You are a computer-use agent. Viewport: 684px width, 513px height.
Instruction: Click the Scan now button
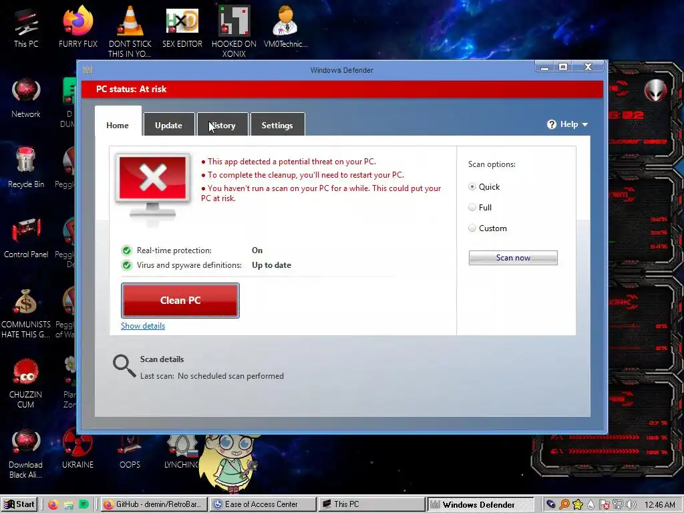(513, 257)
